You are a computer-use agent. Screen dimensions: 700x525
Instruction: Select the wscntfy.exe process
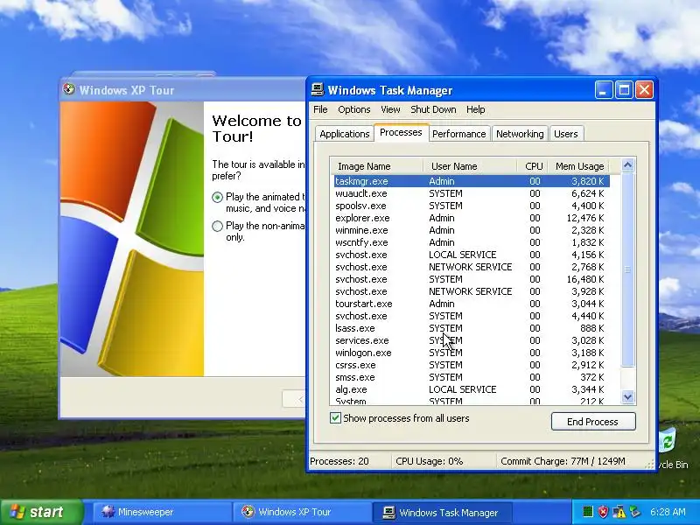tap(470, 242)
